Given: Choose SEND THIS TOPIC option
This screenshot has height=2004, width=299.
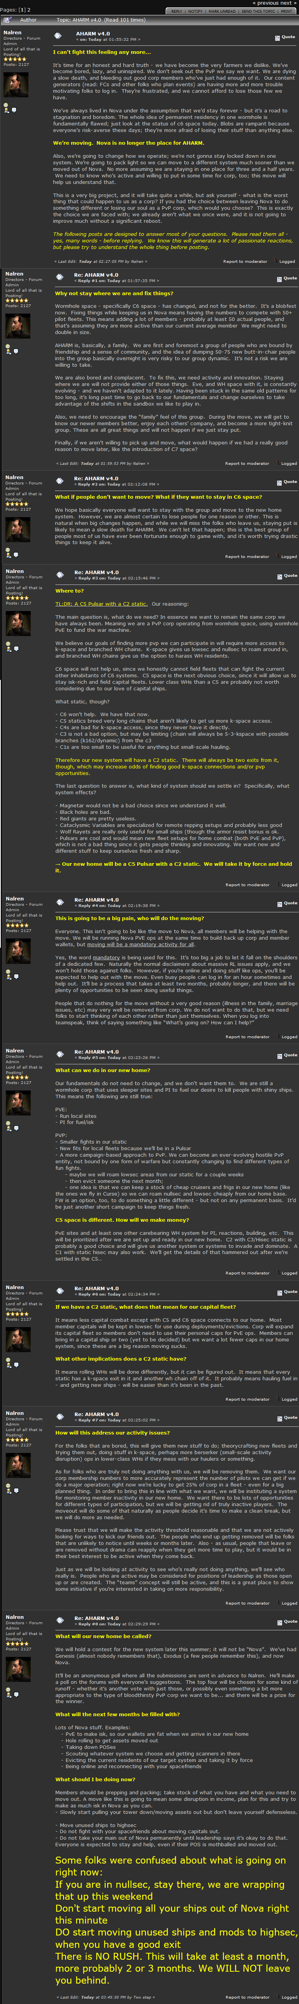Looking at the screenshot, I should [258, 12].
